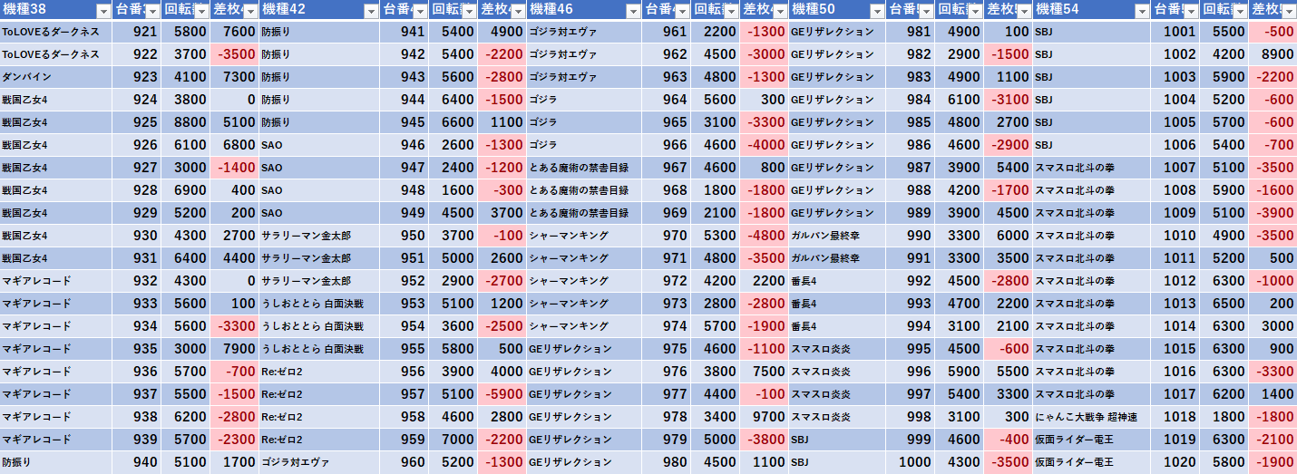
Task: Select the 番長4 cell in row 993
Action: pyautogui.click(x=837, y=304)
